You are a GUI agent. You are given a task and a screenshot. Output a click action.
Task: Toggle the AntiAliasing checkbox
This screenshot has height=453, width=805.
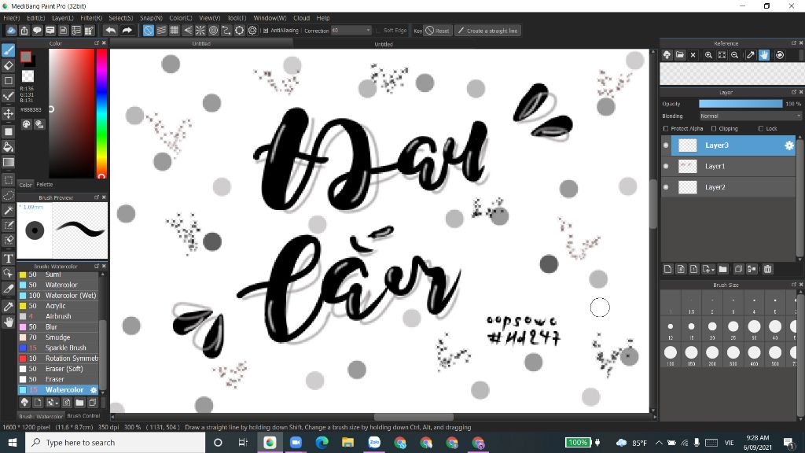click(x=266, y=31)
